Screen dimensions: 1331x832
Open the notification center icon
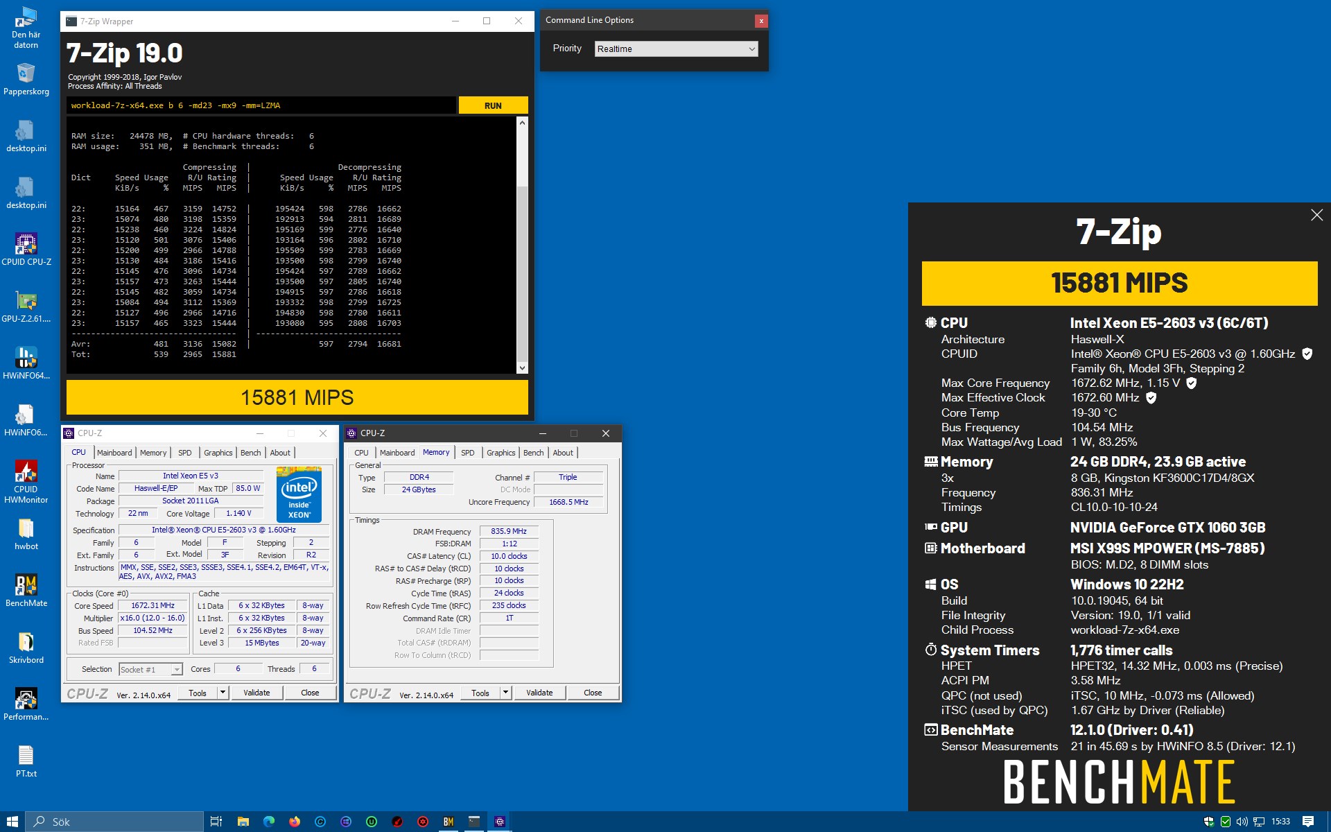[1308, 822]
